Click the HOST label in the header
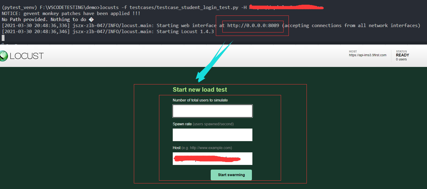This screenshot has width=427, height=189. (x=352, y=52)
